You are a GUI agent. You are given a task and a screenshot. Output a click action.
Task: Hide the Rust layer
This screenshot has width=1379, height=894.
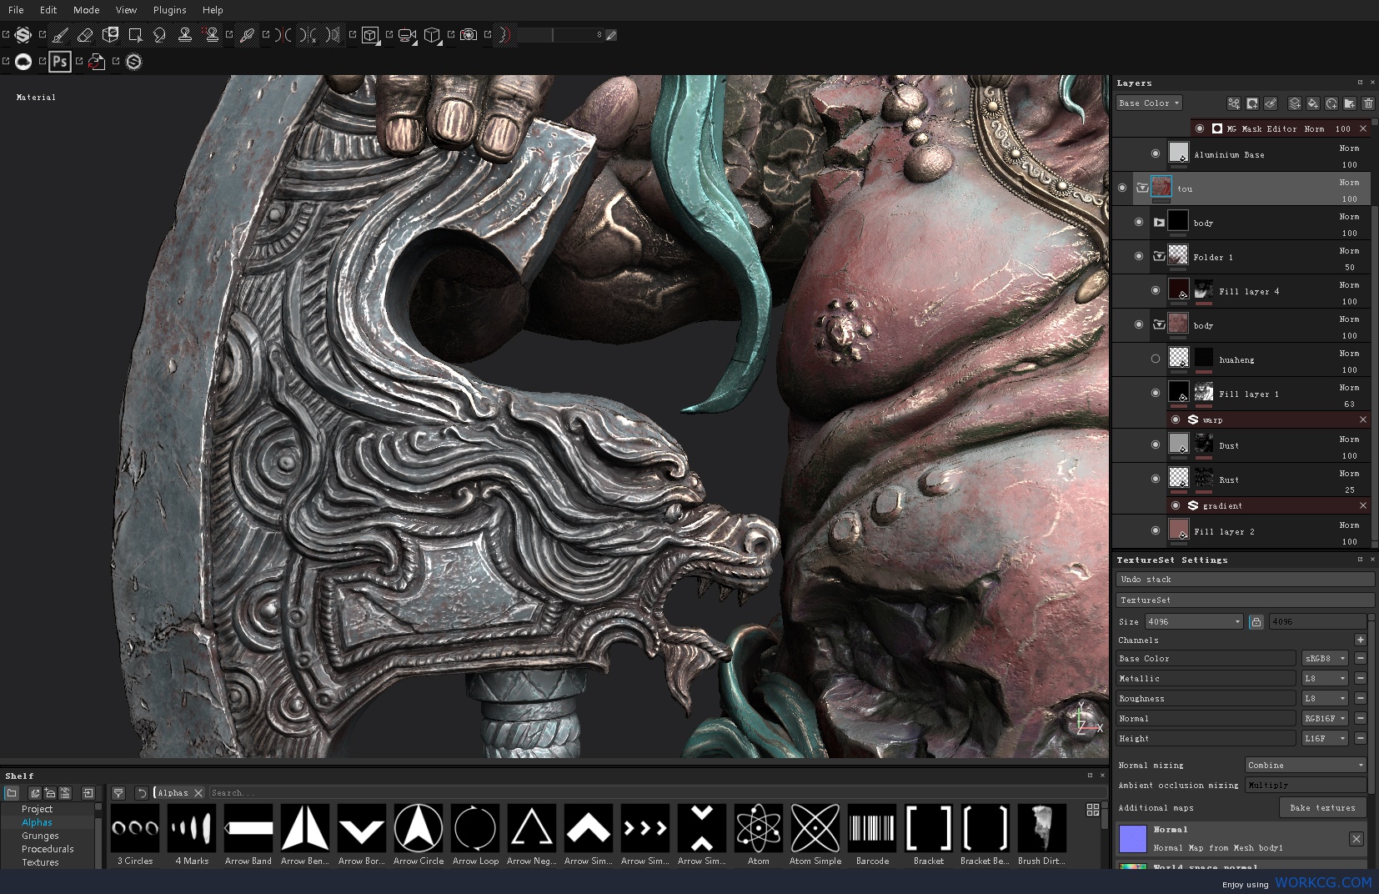coord(1156,479)
